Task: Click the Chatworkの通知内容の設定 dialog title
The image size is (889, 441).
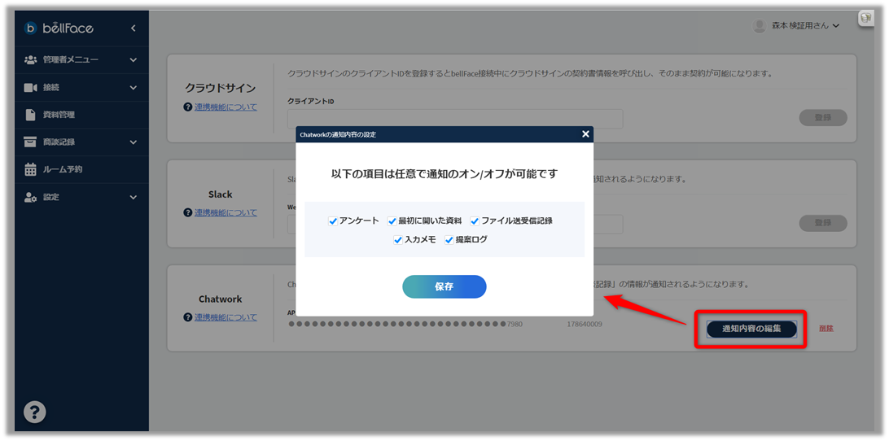Action: 338,135
